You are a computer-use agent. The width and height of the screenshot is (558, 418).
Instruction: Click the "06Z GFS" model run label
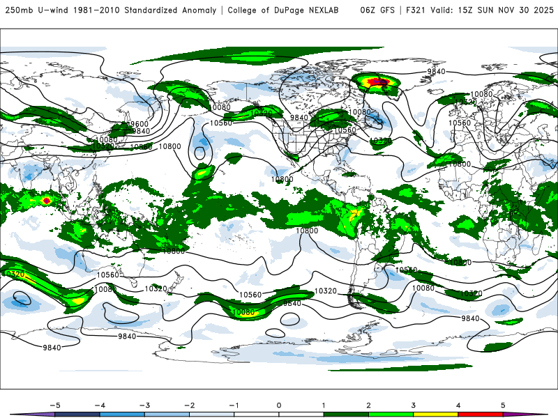(x=377, y=10)
